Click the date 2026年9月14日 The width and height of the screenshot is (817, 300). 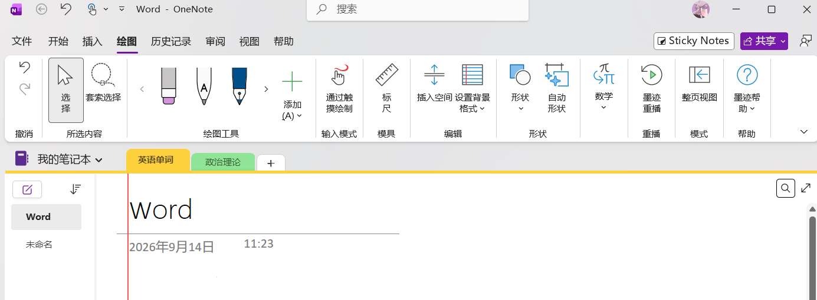coord(172,247)
